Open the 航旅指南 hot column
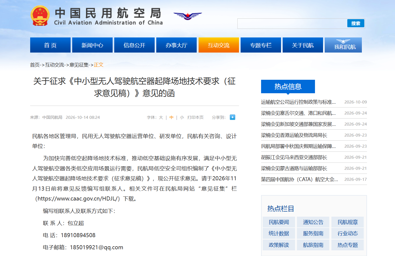395x256 pixels. tap(313, 245)
